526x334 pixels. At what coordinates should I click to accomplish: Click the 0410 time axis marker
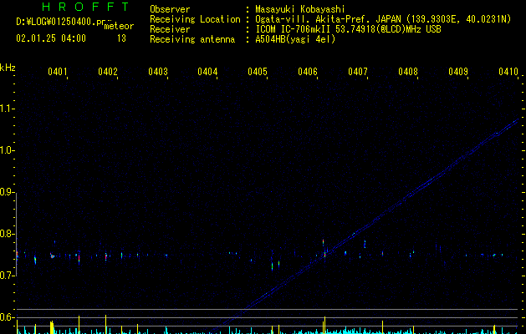click(508, 71)
